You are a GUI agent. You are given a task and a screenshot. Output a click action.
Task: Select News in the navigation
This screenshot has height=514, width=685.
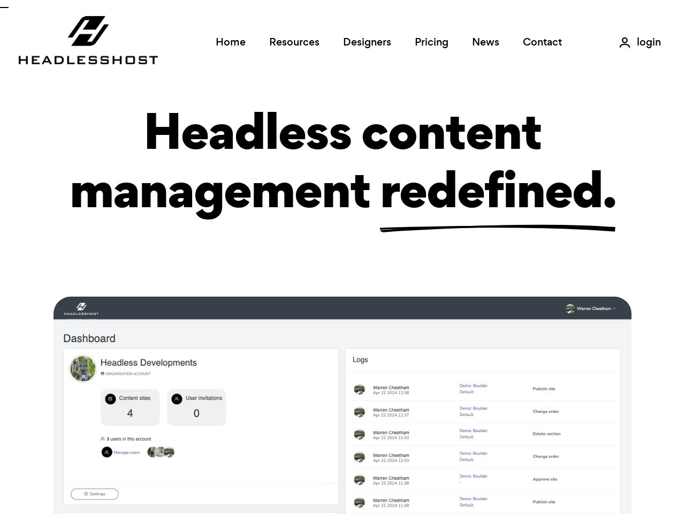pos(485,42)
